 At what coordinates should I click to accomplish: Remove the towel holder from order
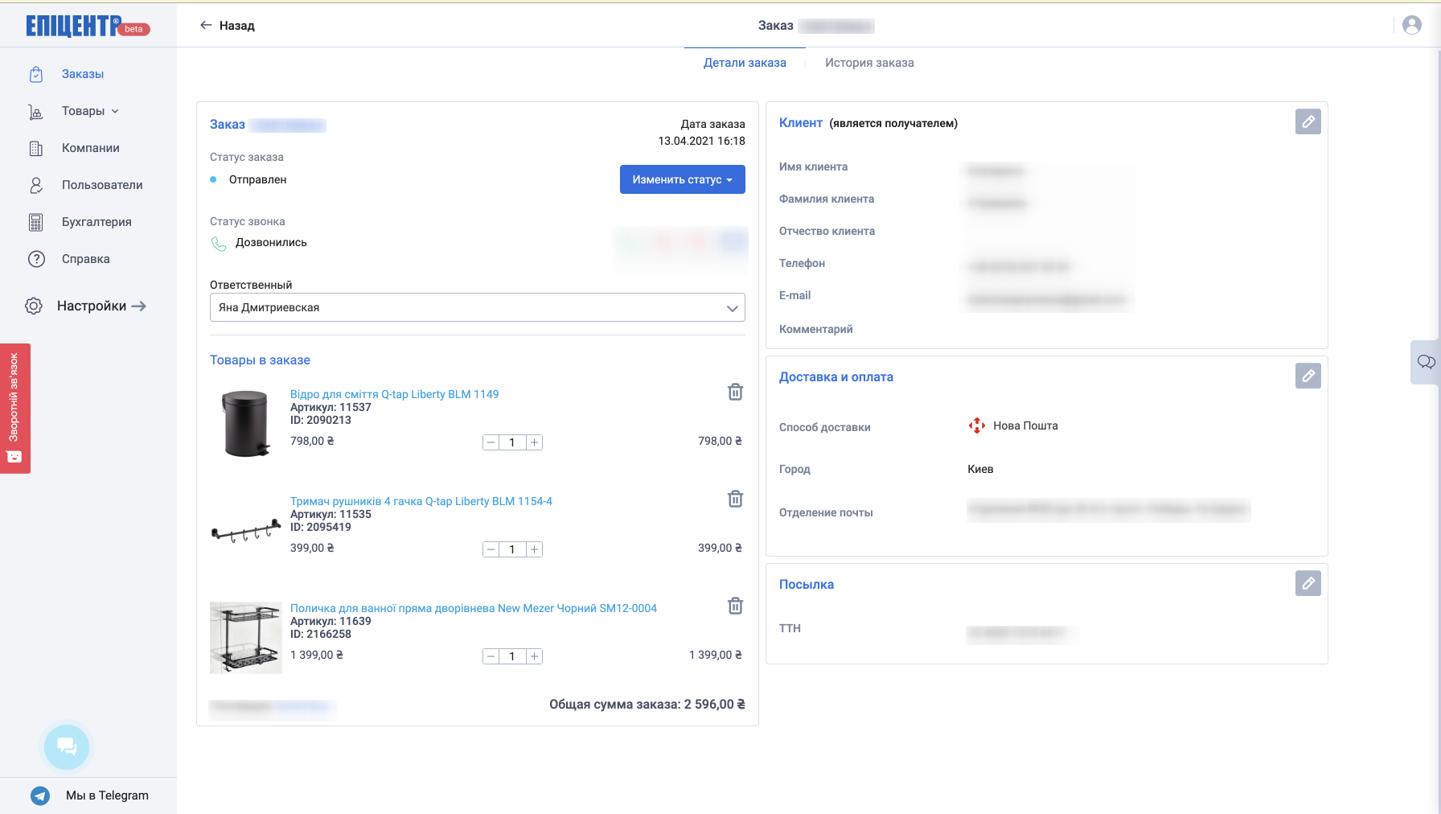735,499
